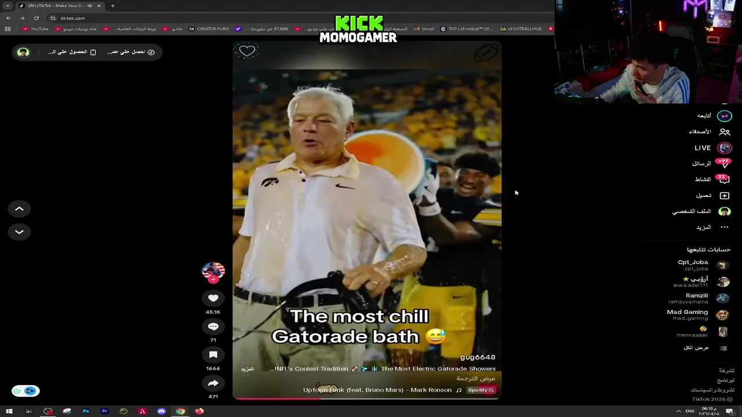Share the video showing 471 shares
742x417 pixels.
point(213,383)
